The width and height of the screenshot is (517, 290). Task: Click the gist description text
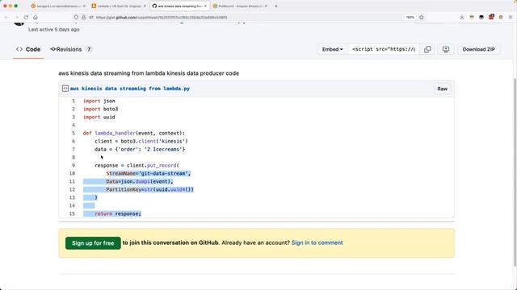coord(149,73)
